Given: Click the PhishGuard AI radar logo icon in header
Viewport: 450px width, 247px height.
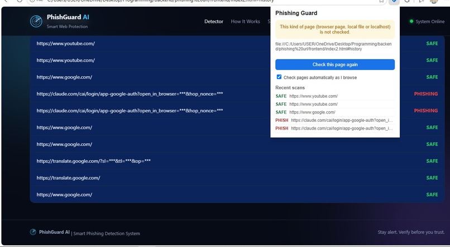Looking at the screenshot, I should click(36, 21).
